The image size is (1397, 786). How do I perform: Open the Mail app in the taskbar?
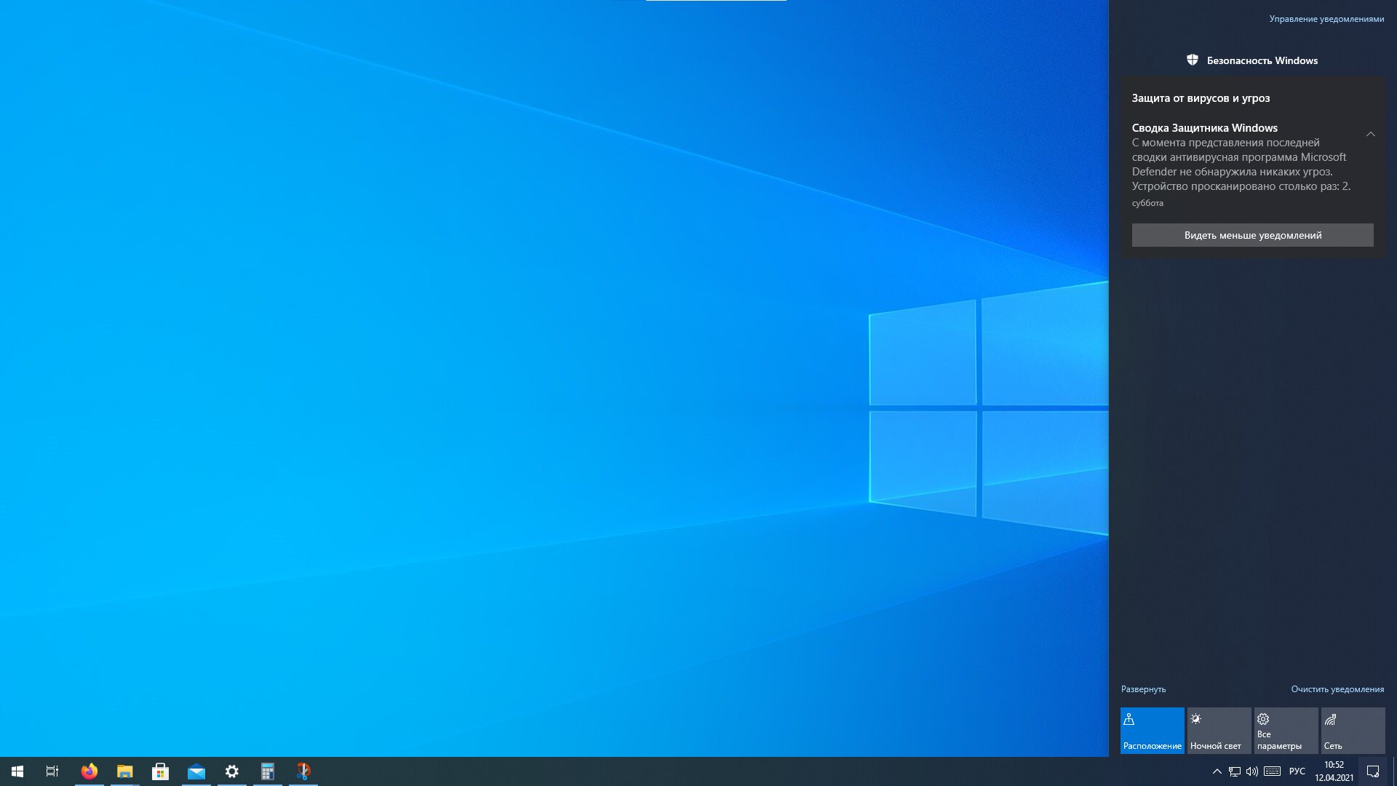pyautogui.click(x=196, y=771)
